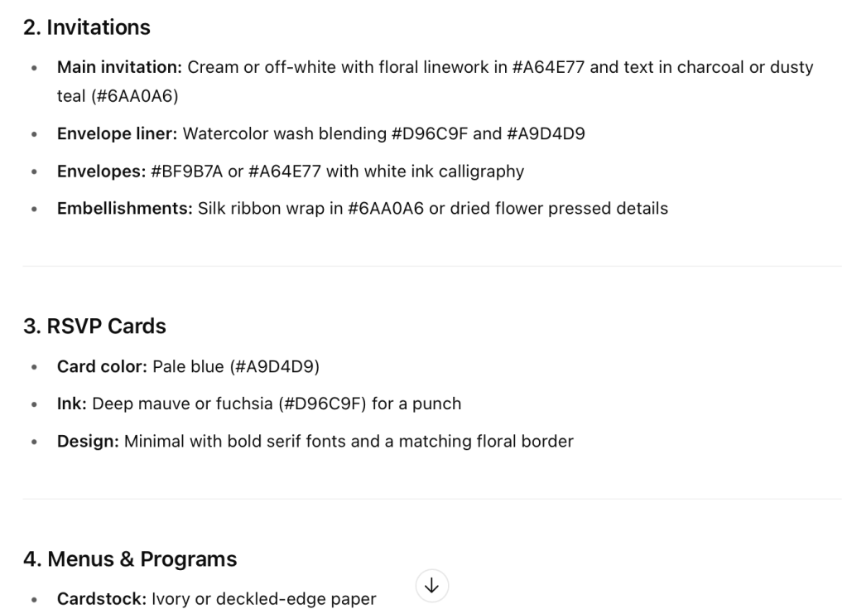This screenshot has width=847, height=614.
Task: Click the bold "Design:" label
Action: tap(89, 441)
